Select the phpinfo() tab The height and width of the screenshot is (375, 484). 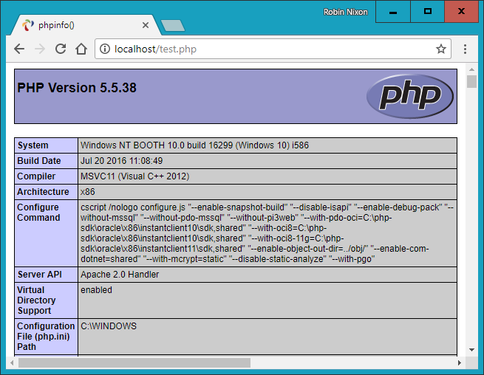click(86, 25)
